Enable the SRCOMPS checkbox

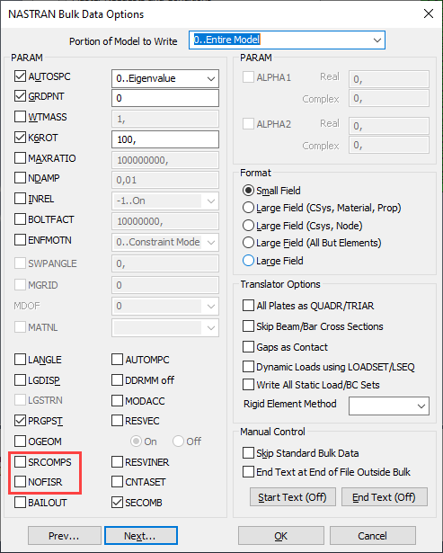(x=20, y=461)
